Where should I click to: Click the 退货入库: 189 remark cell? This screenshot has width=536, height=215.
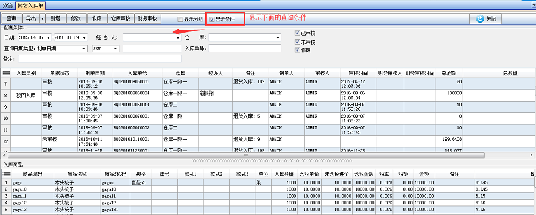[x=251, y=84]
